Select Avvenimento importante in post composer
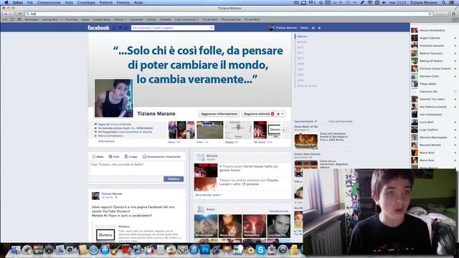 (x=161, y=157)
